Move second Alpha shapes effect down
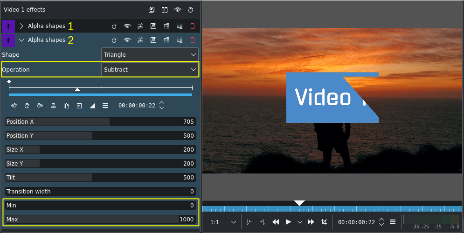The height and width of the screenshot is (233, 464). click(x=180, y=40)
